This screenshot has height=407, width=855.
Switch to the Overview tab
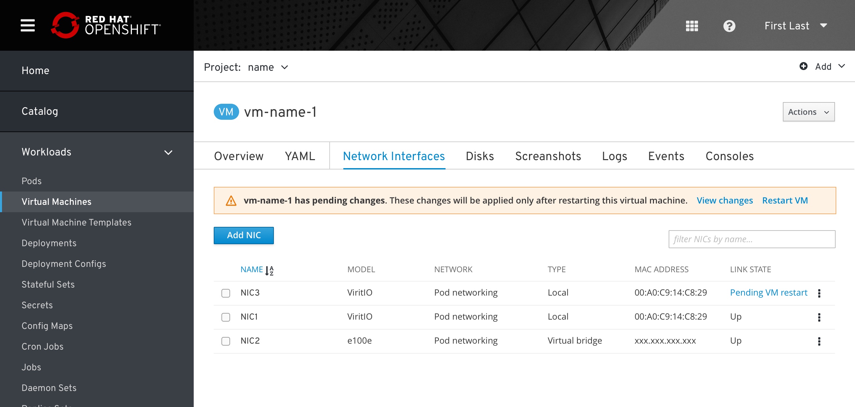239,156
